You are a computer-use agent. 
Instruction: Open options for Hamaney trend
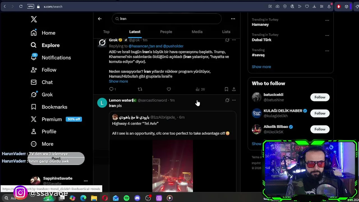[x=327, y=20]
